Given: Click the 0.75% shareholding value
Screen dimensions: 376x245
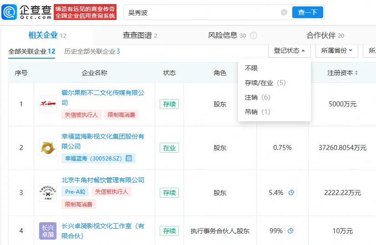Looking at the screenshot, I should pyautogui.click(x=282, y=148).
